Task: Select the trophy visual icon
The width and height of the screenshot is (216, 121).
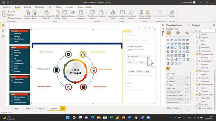Action: (188, 59)
